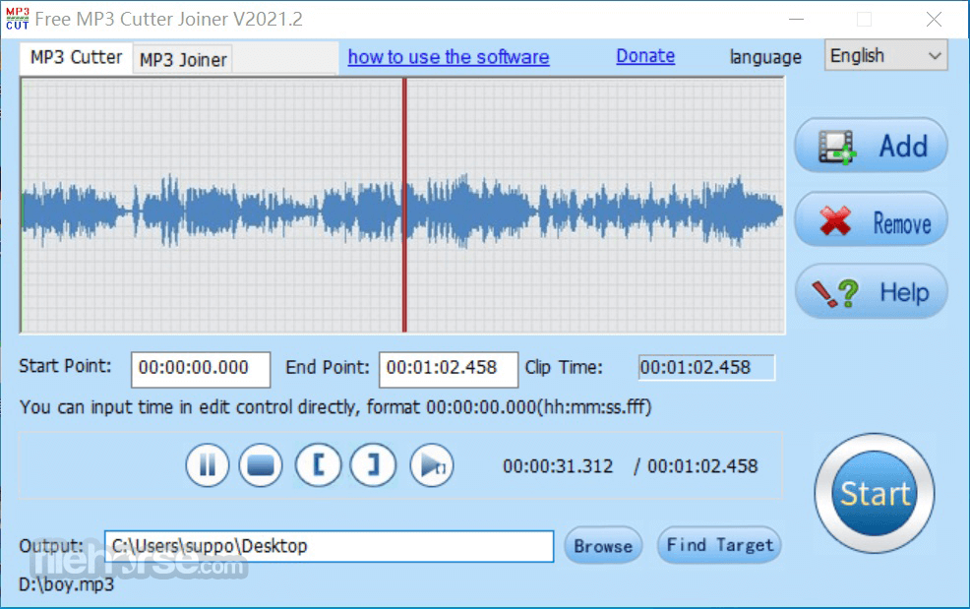Viewport: 970px width, 609px height.
Task: Stop playback with the stop button
Action: click(261, 465)
